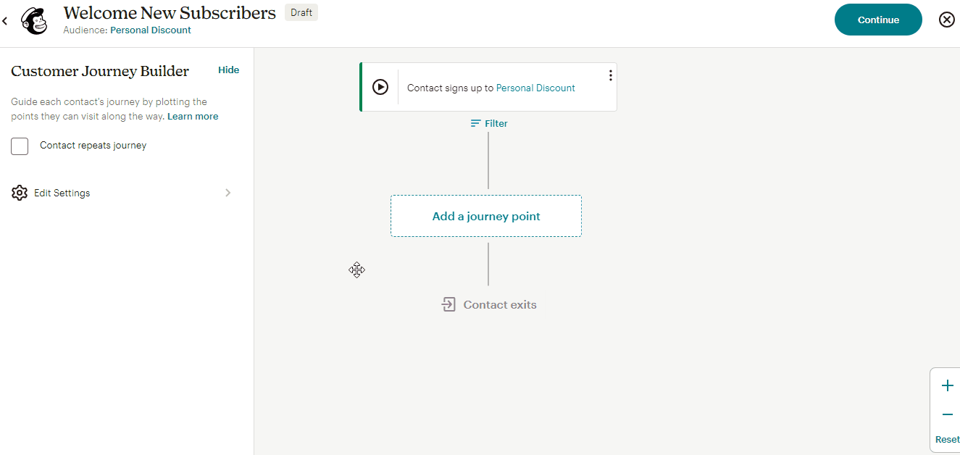This screenshot has width=960, height=455.
Task: Zoom out using the minus control
Action: click(946, 414)
